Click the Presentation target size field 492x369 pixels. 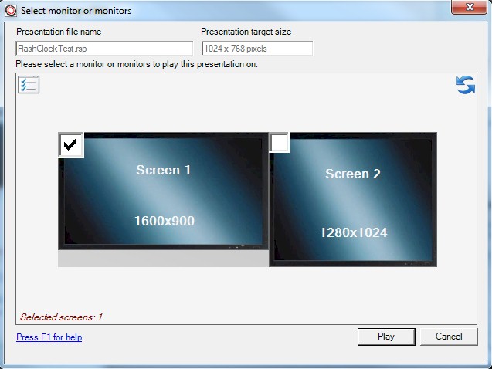click(256, 49)
